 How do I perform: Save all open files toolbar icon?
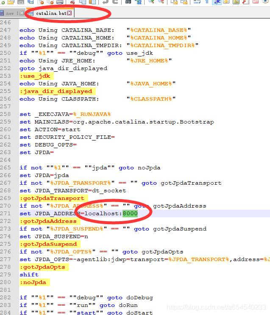pos(31,2)
